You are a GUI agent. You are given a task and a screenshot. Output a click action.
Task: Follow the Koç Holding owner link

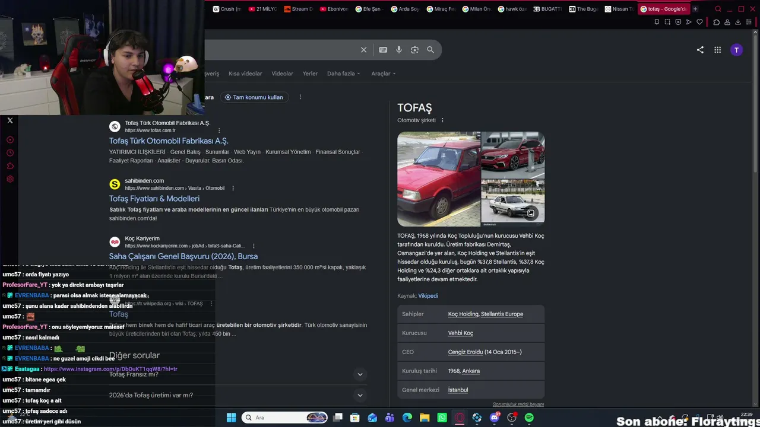pos(463,314)
